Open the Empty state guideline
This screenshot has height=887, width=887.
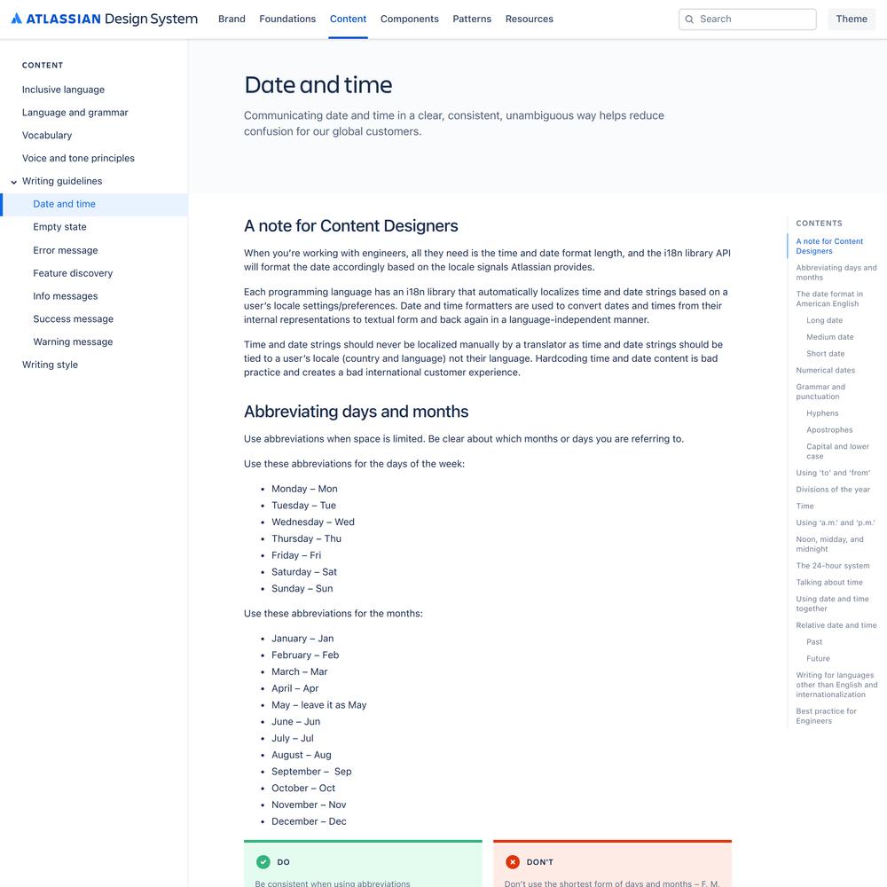60,227
